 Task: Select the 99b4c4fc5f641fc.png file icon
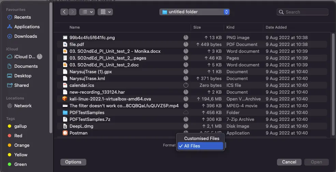(65, 38)
